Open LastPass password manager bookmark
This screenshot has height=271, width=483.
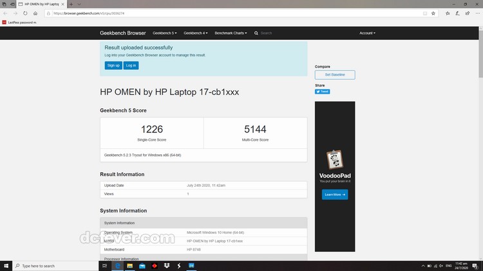(x=19, y=22)
